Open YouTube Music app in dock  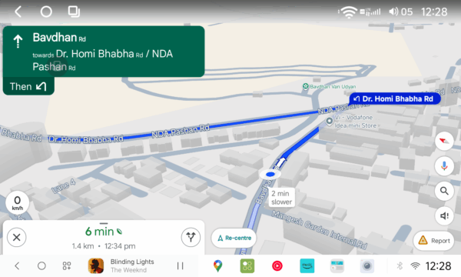pos(277,265)
